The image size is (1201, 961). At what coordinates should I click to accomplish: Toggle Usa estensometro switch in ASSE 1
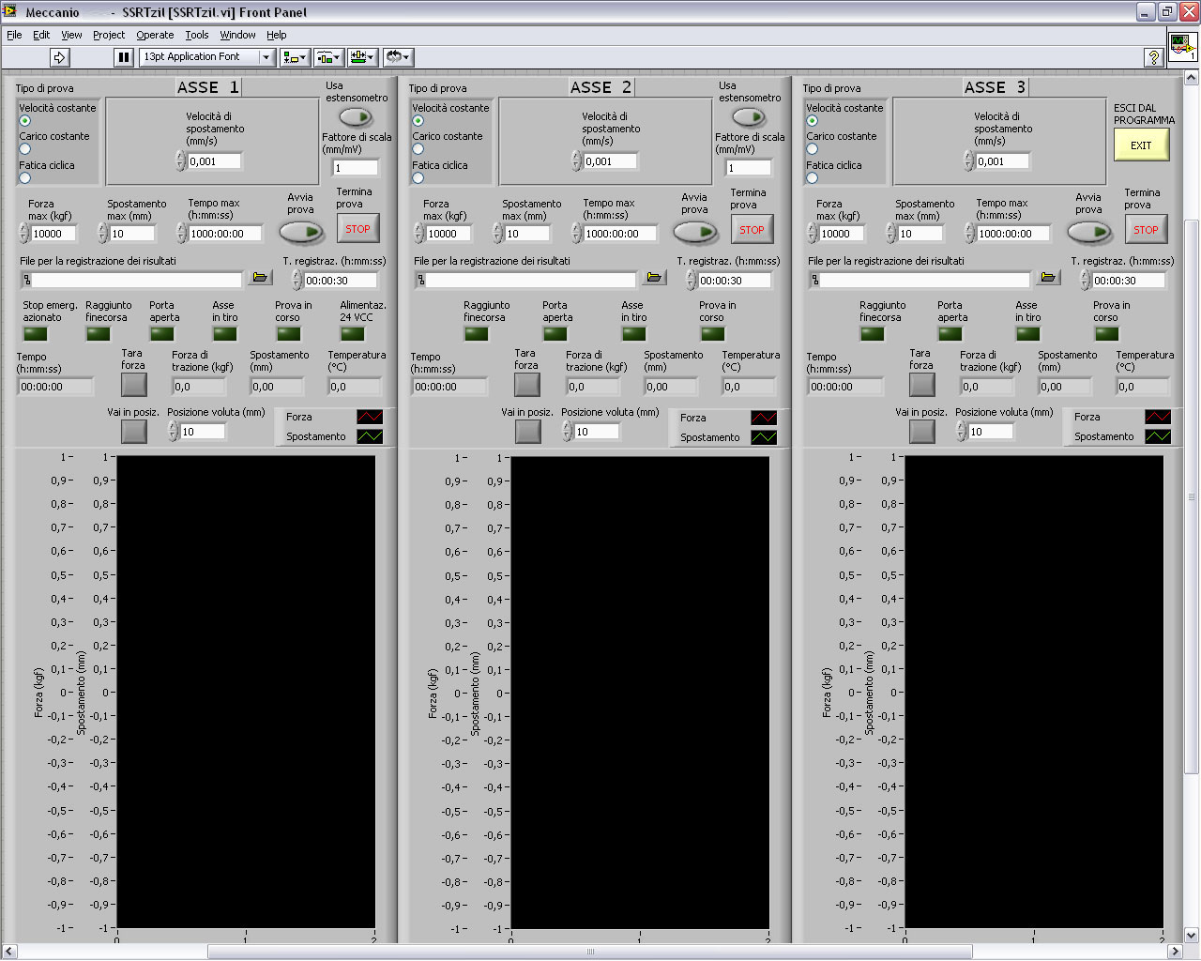click(x=356, y=117)
